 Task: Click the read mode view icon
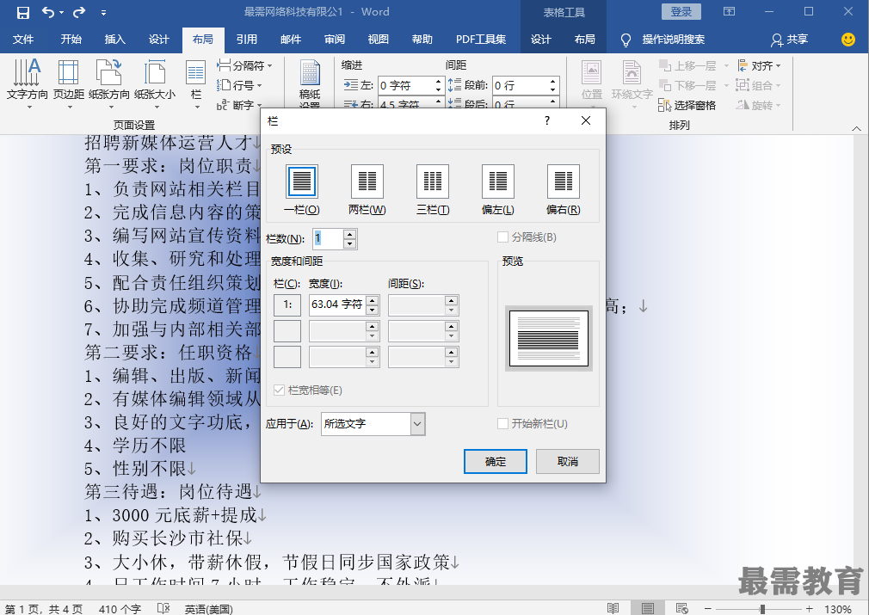tap(613, 608)
